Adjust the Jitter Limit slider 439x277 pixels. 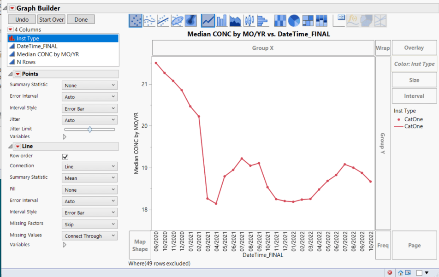89,129
